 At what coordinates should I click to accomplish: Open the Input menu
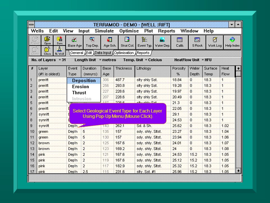(x=84, y=31)
